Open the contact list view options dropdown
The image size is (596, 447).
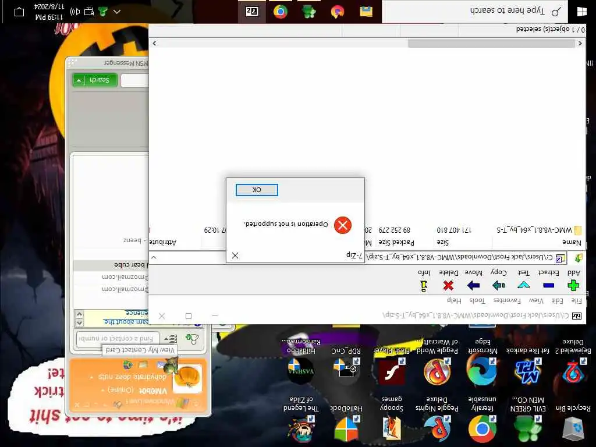171,338
